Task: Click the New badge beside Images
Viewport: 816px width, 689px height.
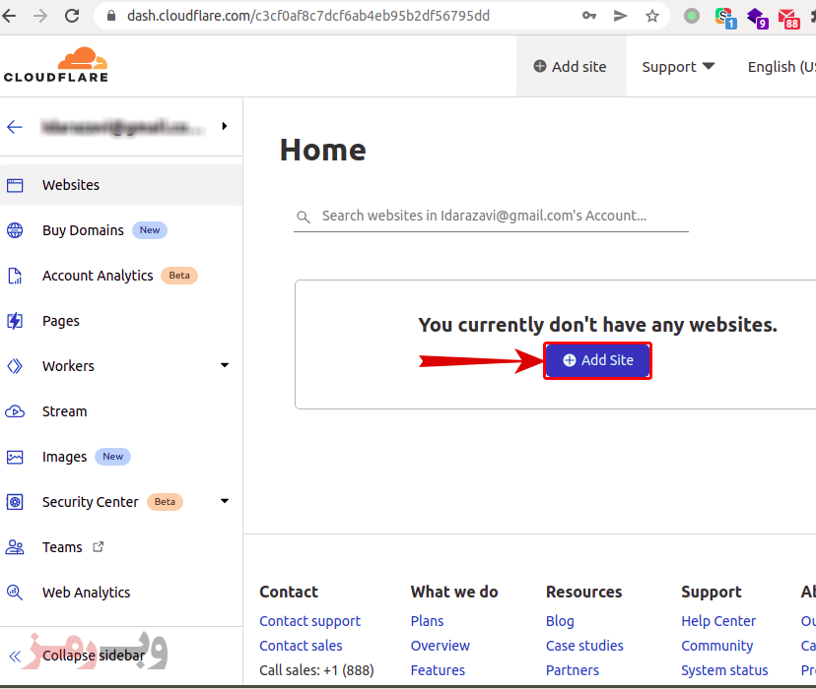Action: pos(113,457)
